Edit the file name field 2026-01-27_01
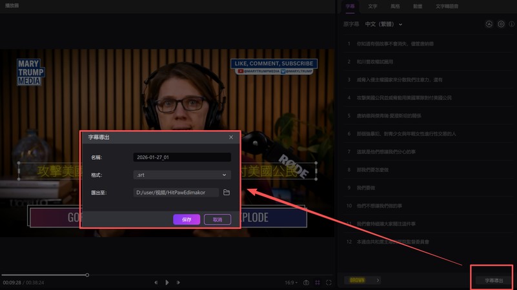 [182, 157]
